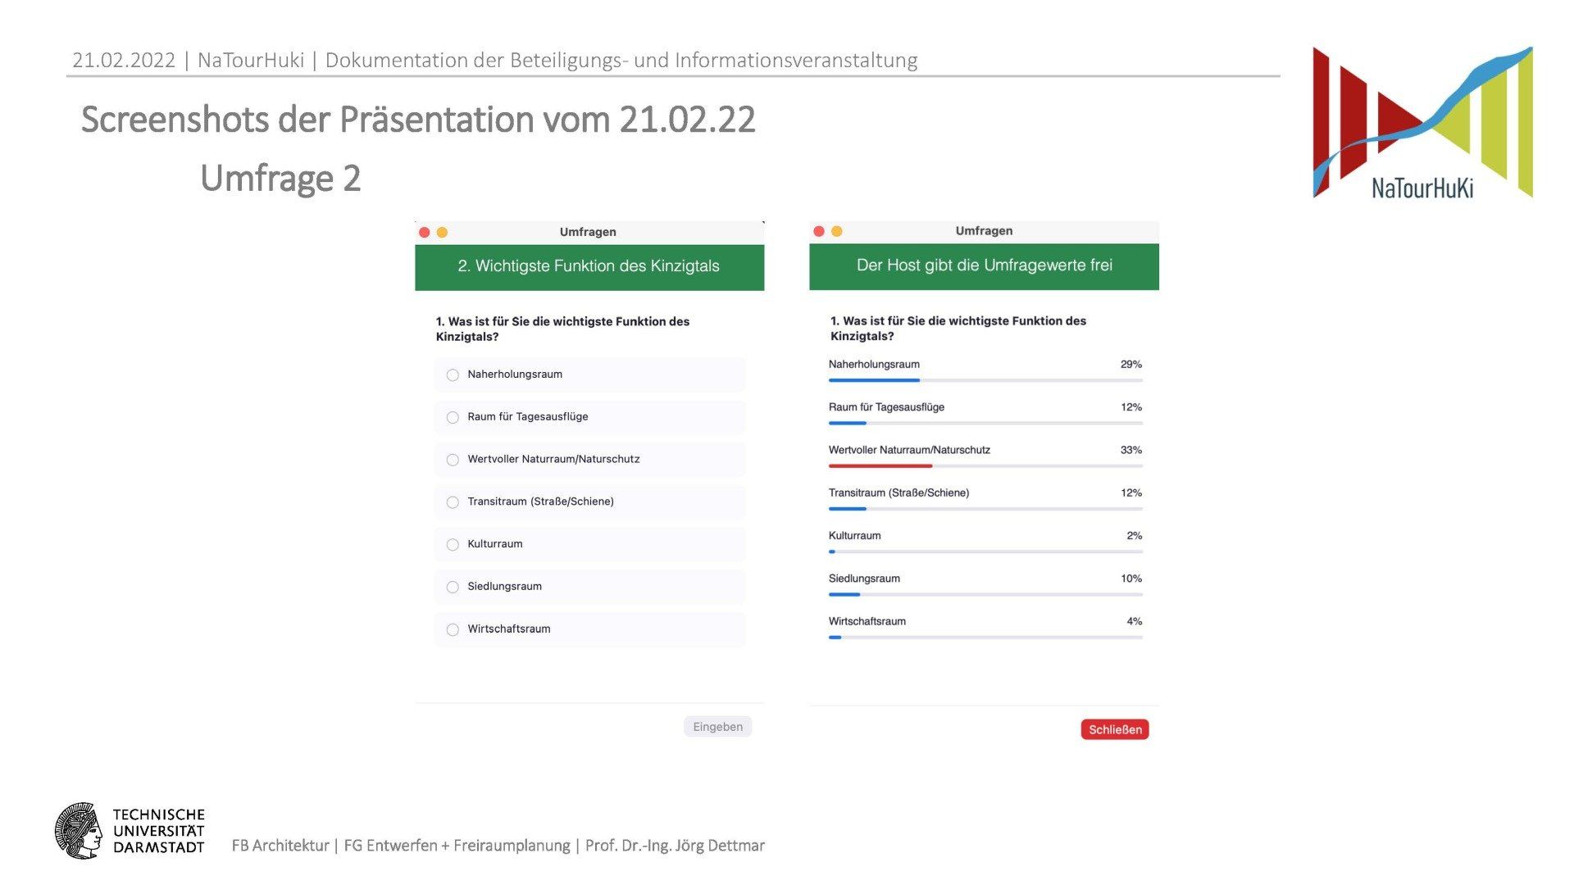Click the Naherholungsraum 29% result bar
1574x885 pixels.
tap(985, 380)
